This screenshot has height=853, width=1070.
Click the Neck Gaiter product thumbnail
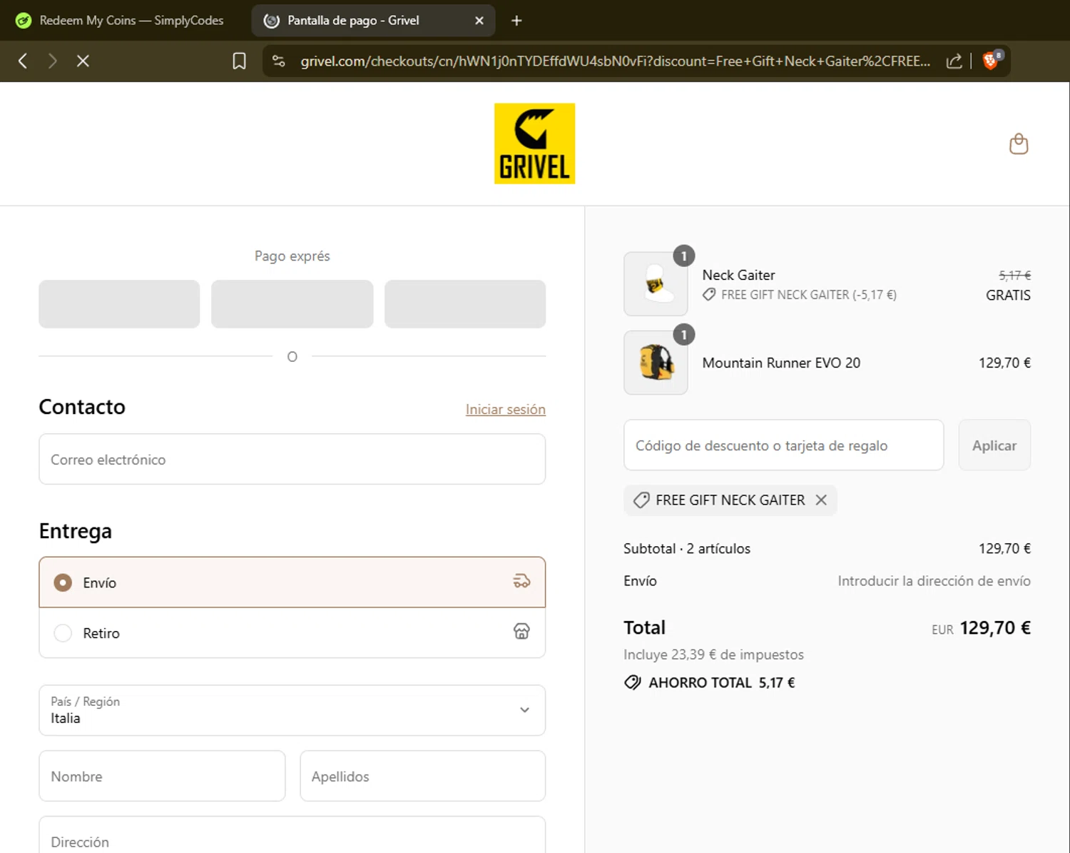(x=656, y=284)
